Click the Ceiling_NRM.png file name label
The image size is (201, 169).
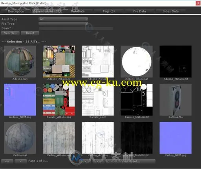pos(175,155)
